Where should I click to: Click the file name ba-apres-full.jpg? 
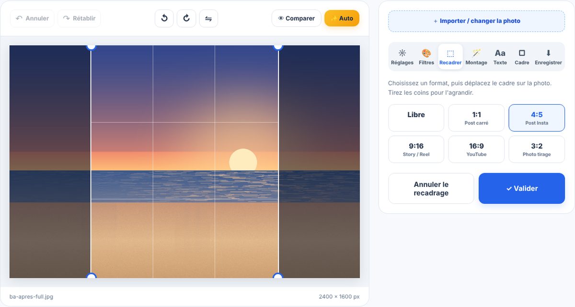[x=31, y=296]
